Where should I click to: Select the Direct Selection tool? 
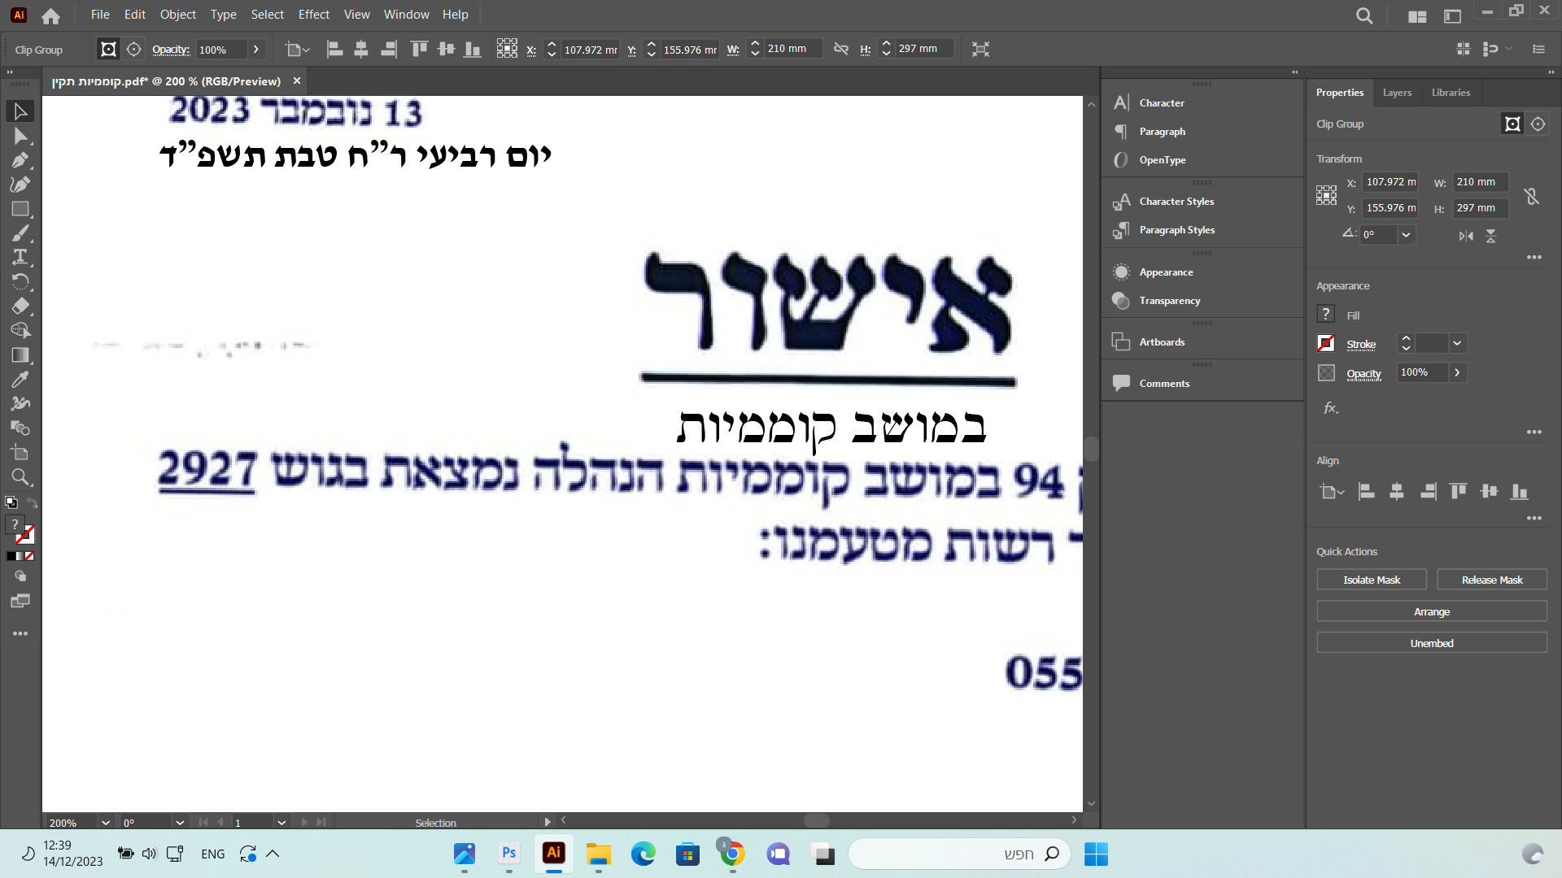pyautogui.click(x=20, y=136)
